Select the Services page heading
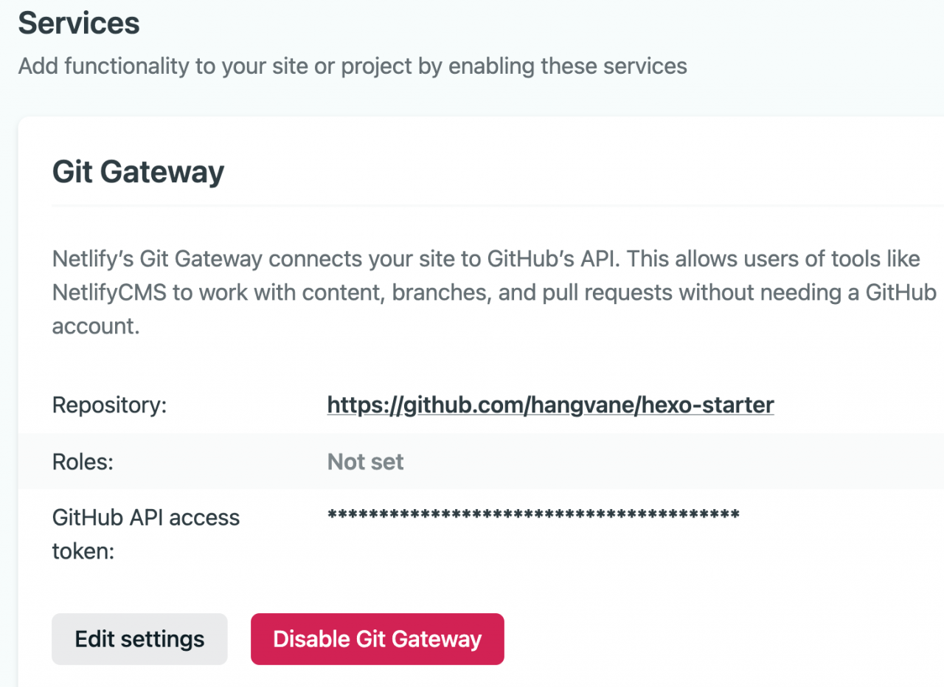The height and width of the screenshot is (687, 944). pos(79,24)
